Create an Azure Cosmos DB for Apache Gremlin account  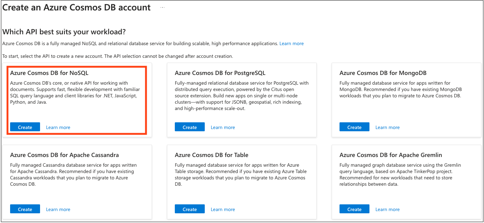[354, 209]
